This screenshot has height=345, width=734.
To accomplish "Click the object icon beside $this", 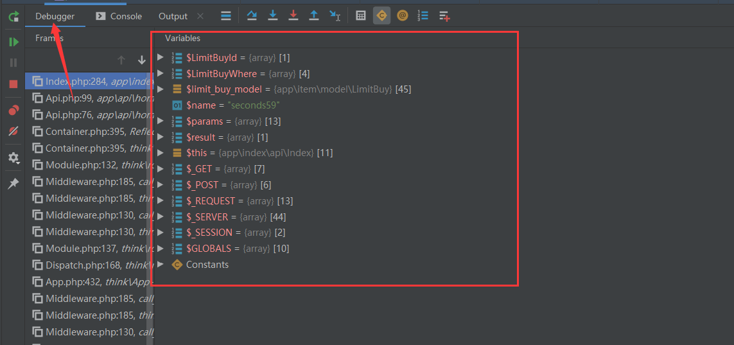I will tap(177, 153).
